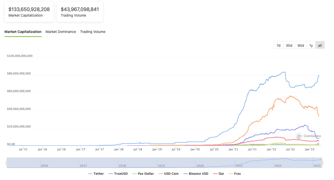Click the 2016 label in range navigator
334x180 pixels.
click(x=45, y=166)
